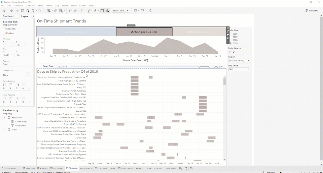This screenshot has height=173, width=323.
Task: Click the 42% Shipped Early button
Action: click(76, 32)
